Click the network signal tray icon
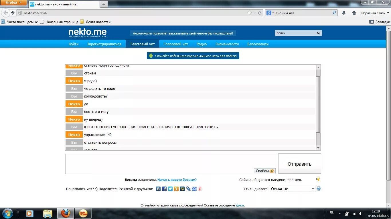391x219 pixels. pyautogui.click(x=354, y=213)
